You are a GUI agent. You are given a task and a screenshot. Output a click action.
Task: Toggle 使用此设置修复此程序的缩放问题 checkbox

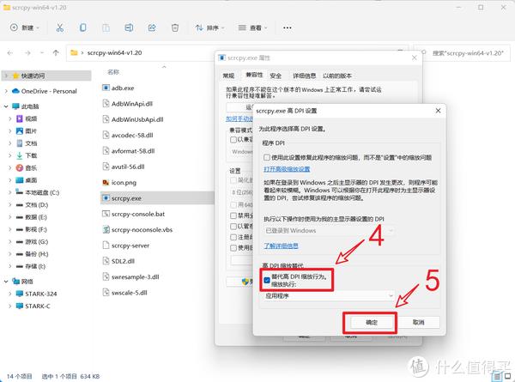(267, 158)
